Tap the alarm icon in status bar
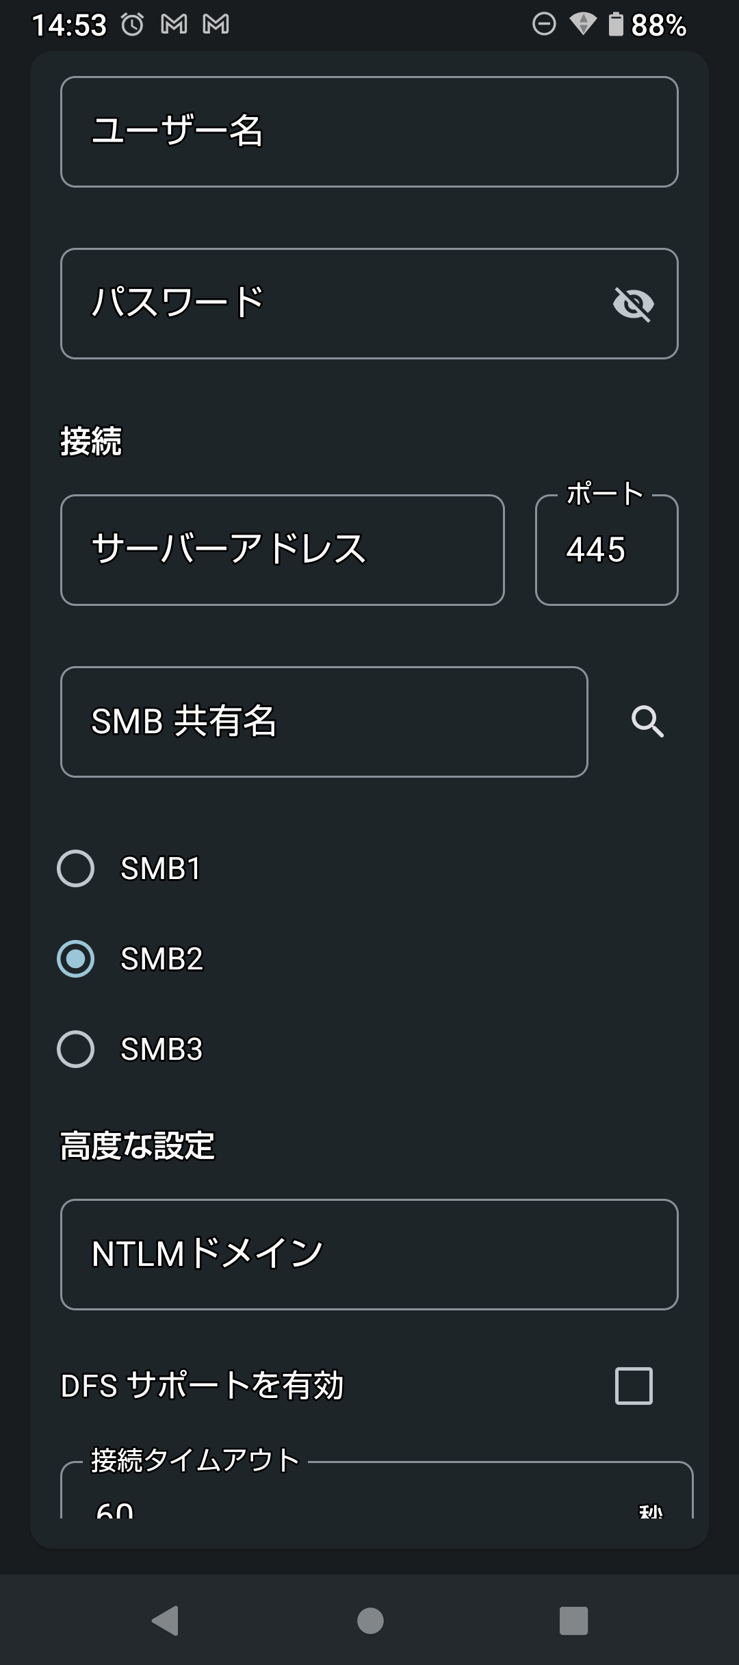 pos(133,25)
